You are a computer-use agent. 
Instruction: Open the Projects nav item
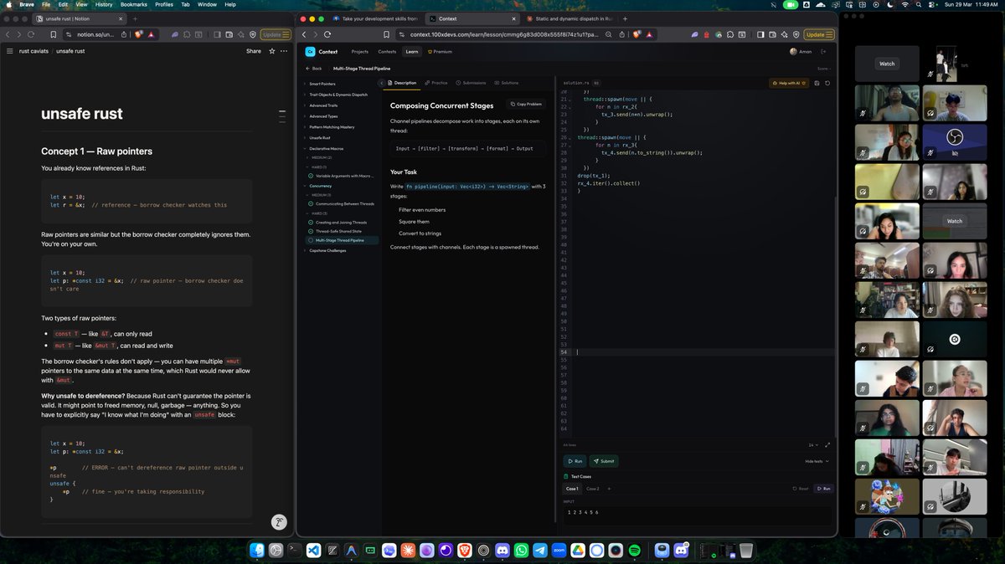click(359, 51)
